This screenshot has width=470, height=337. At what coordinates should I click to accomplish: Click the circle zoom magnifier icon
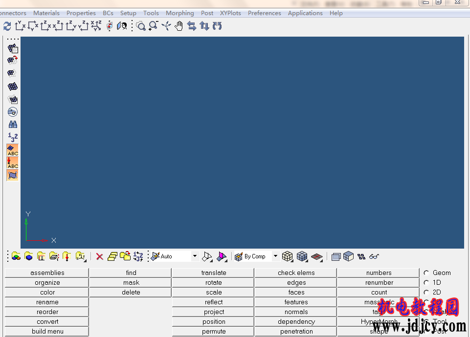[141, 26]
